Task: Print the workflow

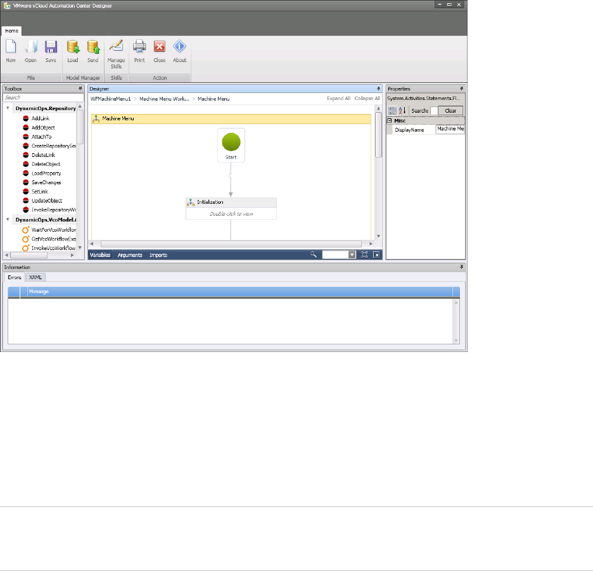Action: 139,47
